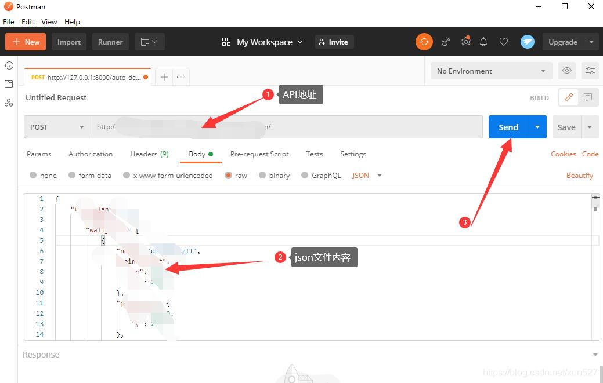Image resolution: width=603 pixels, height=383 pixels.
Task: Open the File menu
Action: pyautogui.click(x=9, y=21)
